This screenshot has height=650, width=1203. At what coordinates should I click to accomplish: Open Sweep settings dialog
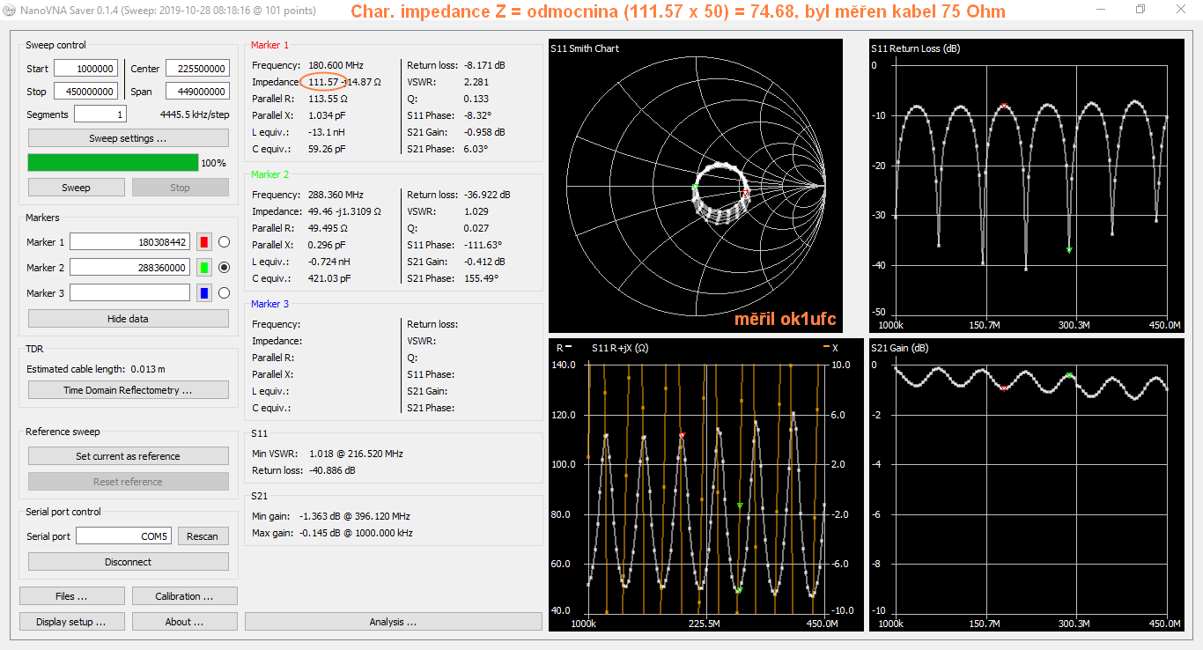pyautogui.click(x=128, y=138)
